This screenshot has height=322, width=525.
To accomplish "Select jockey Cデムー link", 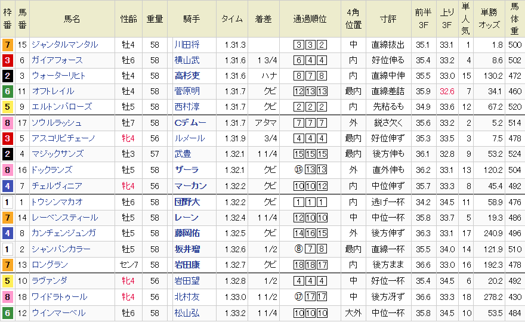I will pyautogui.click(x=190, y=123).
